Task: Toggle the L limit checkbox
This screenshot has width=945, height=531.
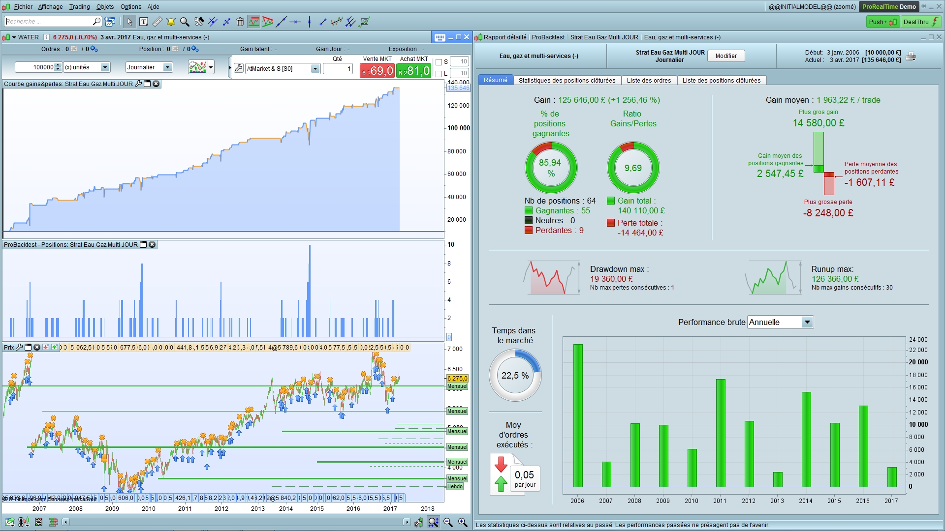Action: click(x=439, y=74)
